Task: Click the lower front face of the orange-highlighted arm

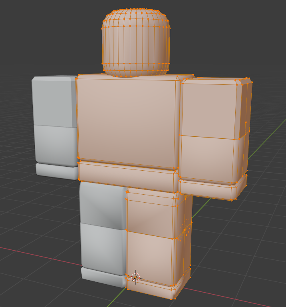Action: [x=207, y=159]
